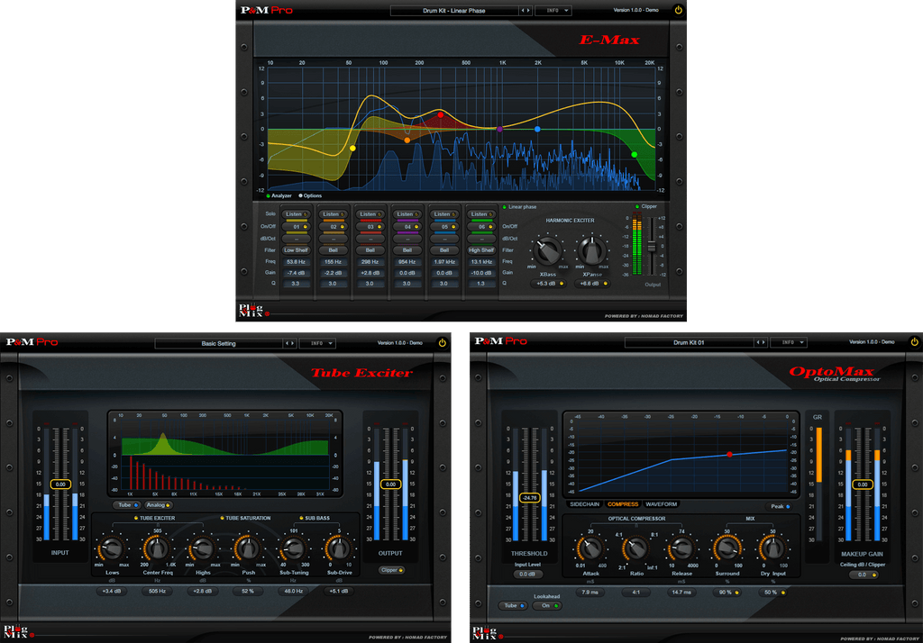
Task: Open band 02 Bell filter type selector
Action: point(334,250)
